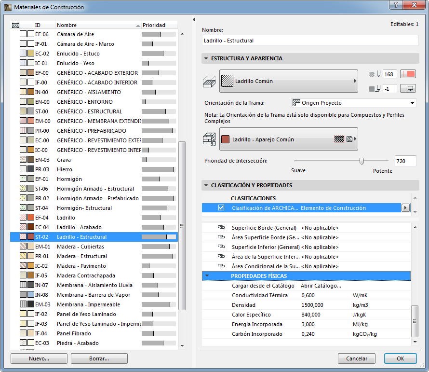This screenshot has width=429, height=372.
Task: Click the list settings icon above the ID column
Action: (x=15, y=25)
